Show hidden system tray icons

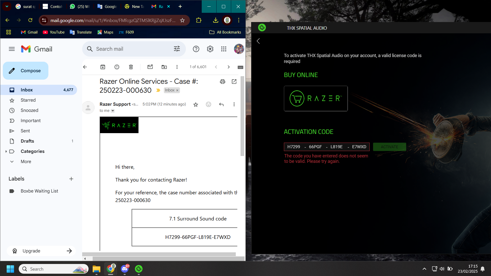pyautogui.click(x=424, y=269)
